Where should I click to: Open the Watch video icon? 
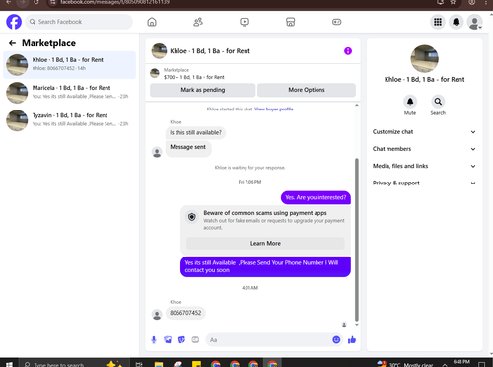point(245,22)
